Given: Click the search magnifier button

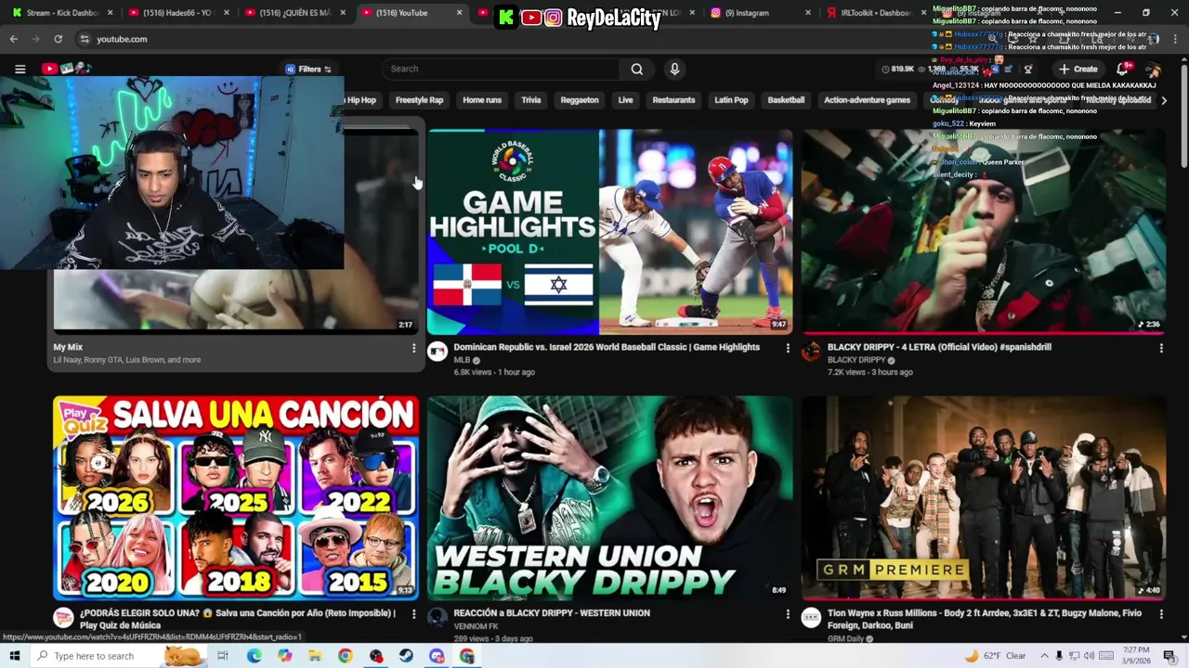Looking at the screenshot, I should pos(636,69).
